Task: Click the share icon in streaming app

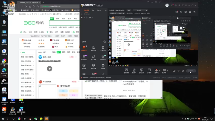Action: coord(194,12)
